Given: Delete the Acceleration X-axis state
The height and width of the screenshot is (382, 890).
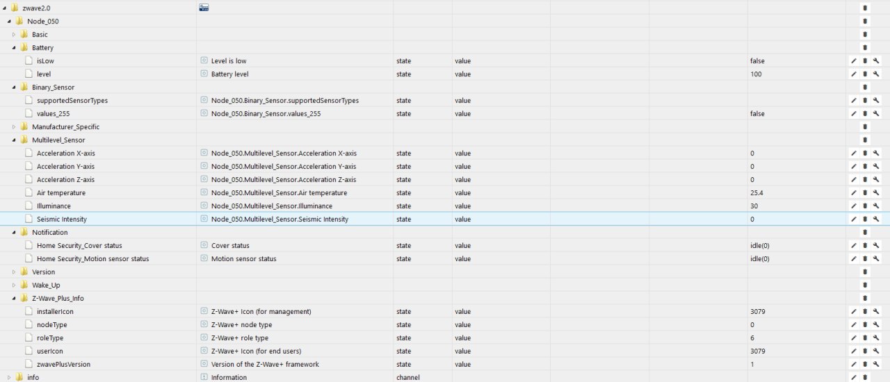Looking at the screenshot, I should pyautogui.click(x=865, y=153).
